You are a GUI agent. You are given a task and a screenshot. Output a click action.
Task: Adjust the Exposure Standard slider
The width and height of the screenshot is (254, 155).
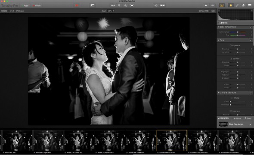(238, 49)
